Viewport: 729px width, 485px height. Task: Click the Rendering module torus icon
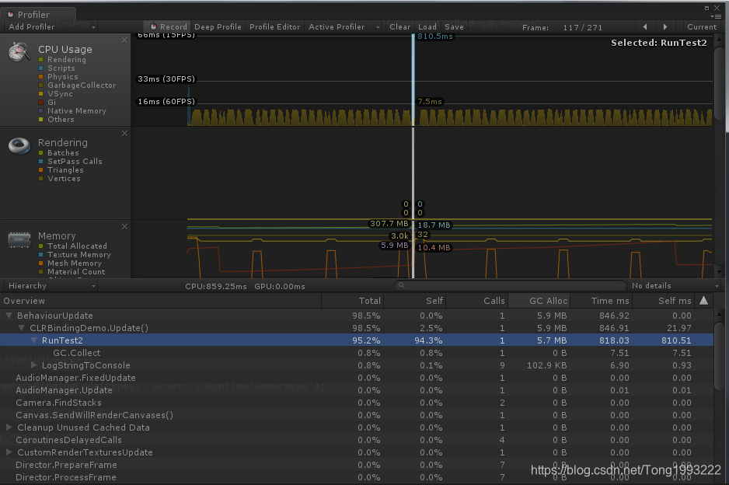tap(19, 145)
